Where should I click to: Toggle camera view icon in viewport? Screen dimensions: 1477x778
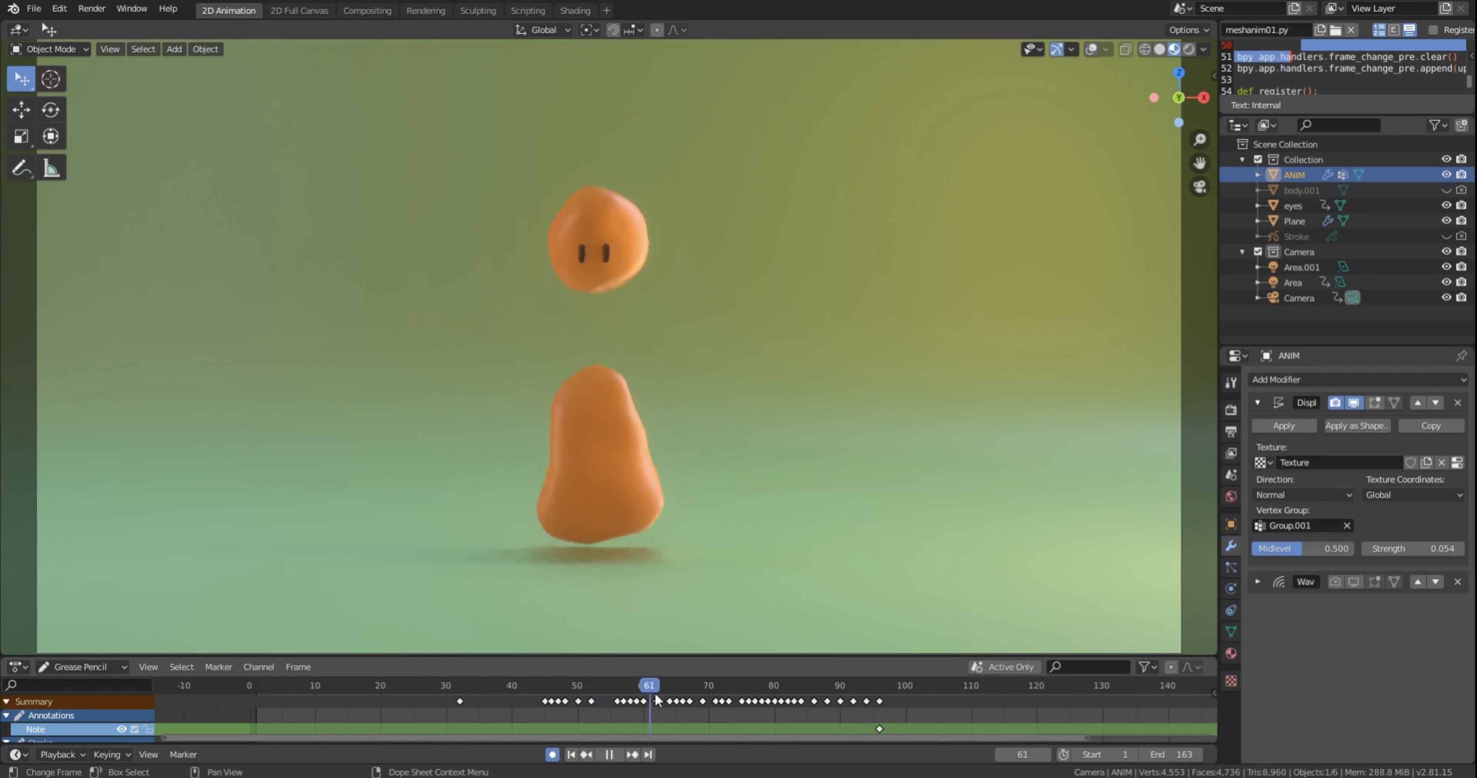pos(1199,187)
